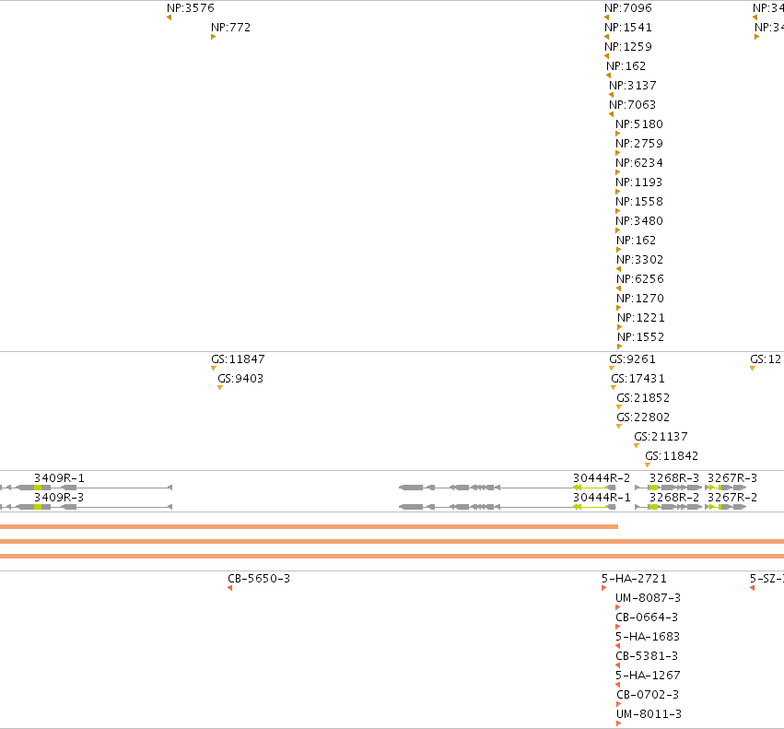Select the 3409R-1 transcript label
This screenshot has height=729, width=784.
[59, 478]
